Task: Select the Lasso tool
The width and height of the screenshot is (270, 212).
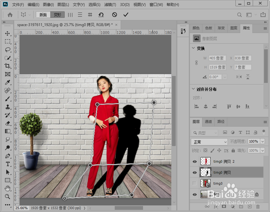Action: point(8,50)
